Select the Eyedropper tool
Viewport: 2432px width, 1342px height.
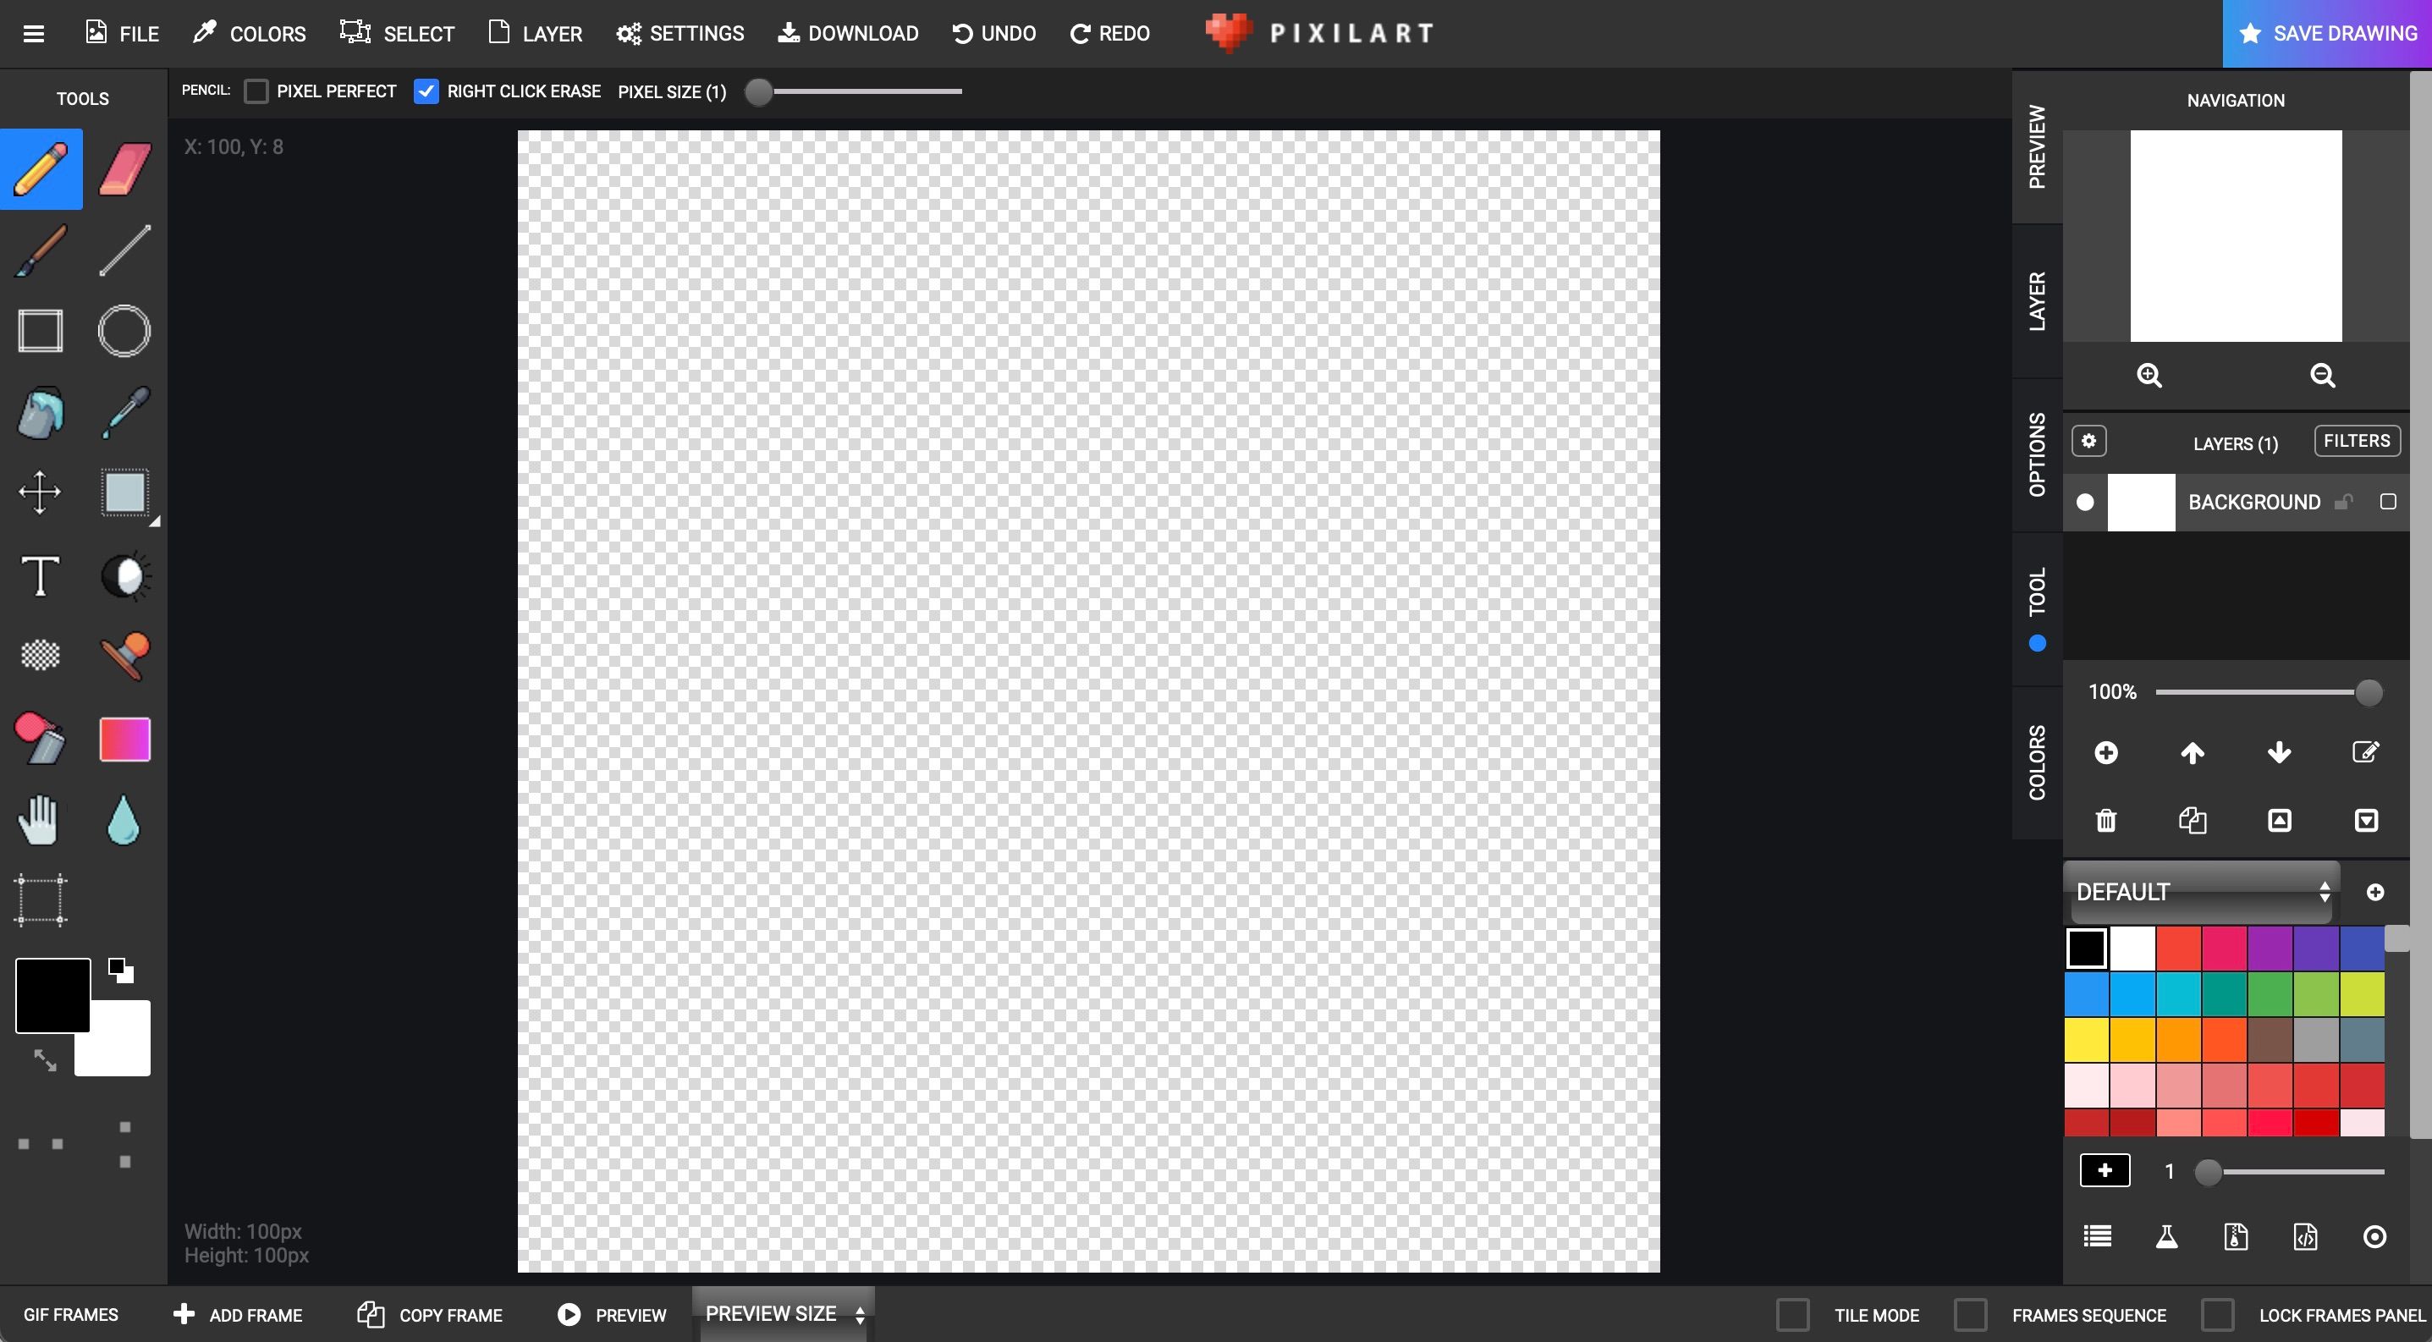(124, 413)
